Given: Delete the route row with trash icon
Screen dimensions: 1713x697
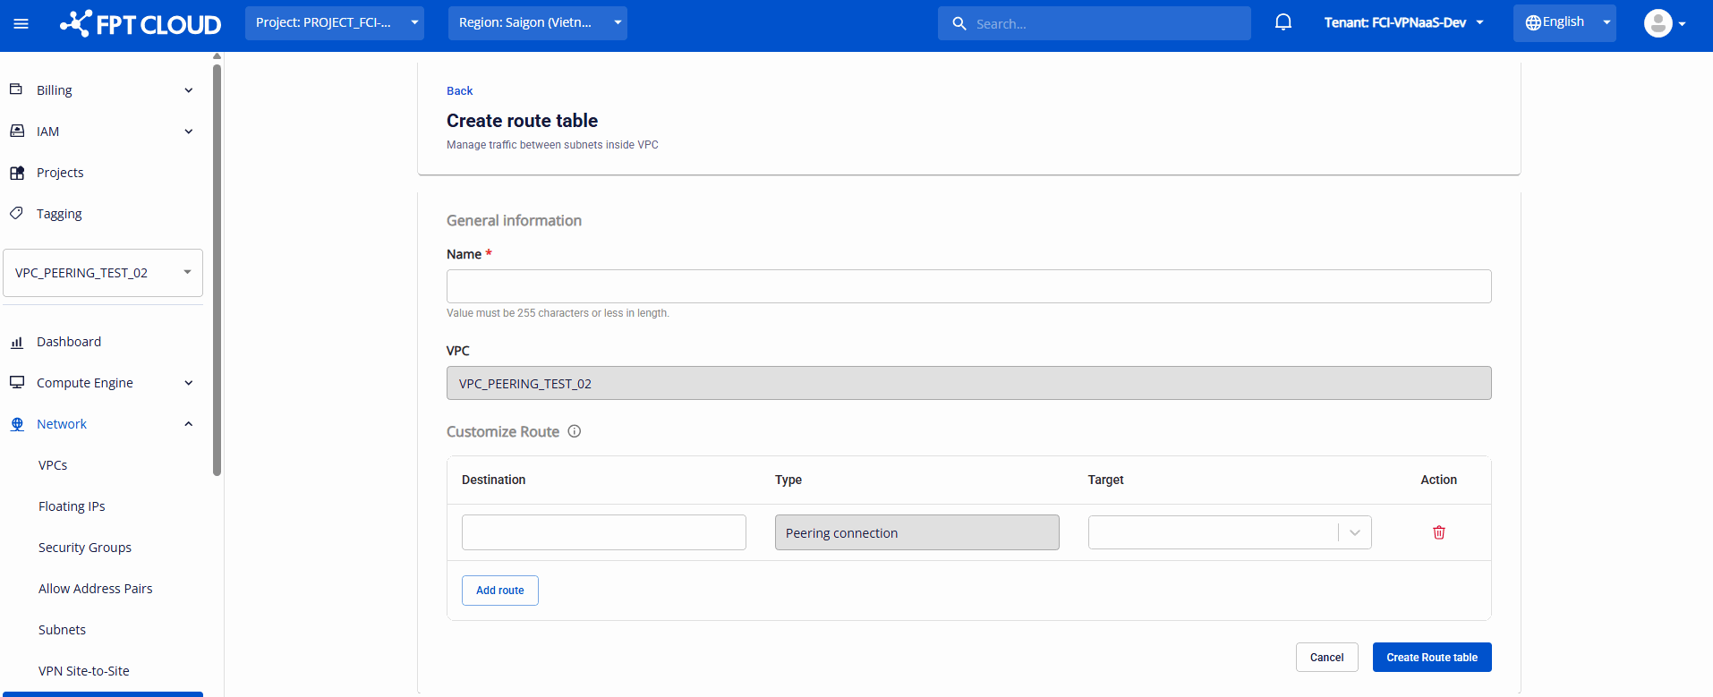Looking at the screenshot, I should click(x=1439, y=532).
